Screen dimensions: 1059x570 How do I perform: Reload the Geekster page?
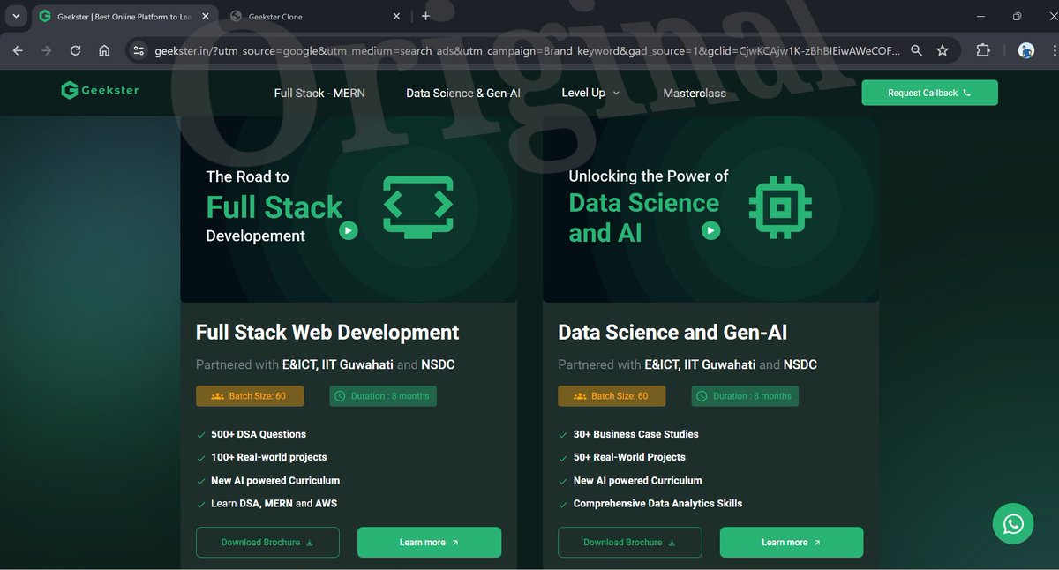click(75, 51)
